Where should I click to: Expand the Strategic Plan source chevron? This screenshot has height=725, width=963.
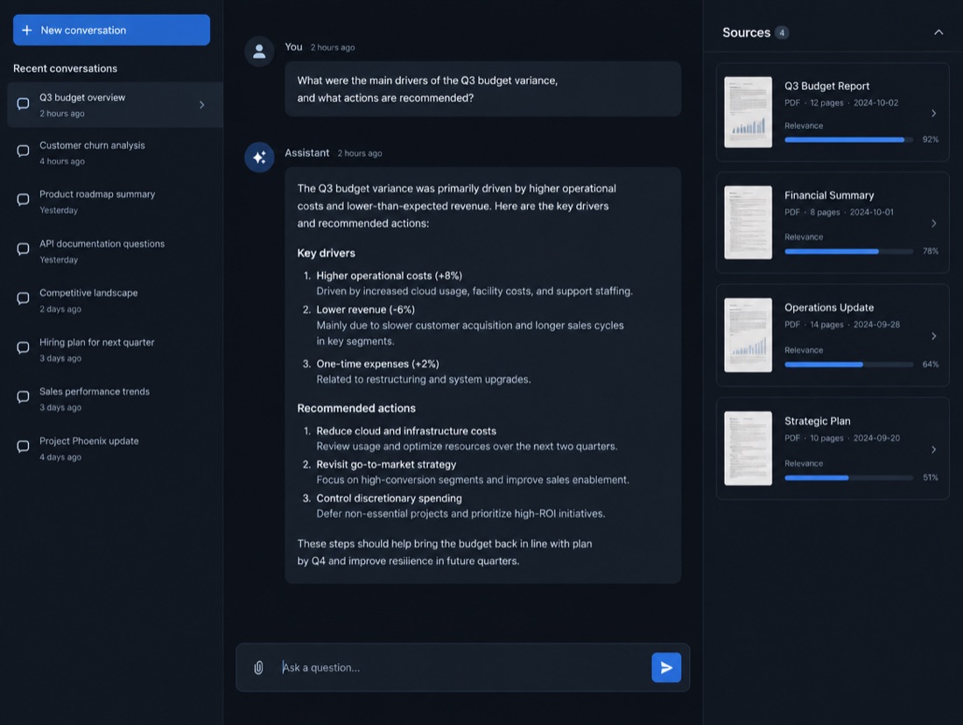pyautogui.click(x=933, y=450)
